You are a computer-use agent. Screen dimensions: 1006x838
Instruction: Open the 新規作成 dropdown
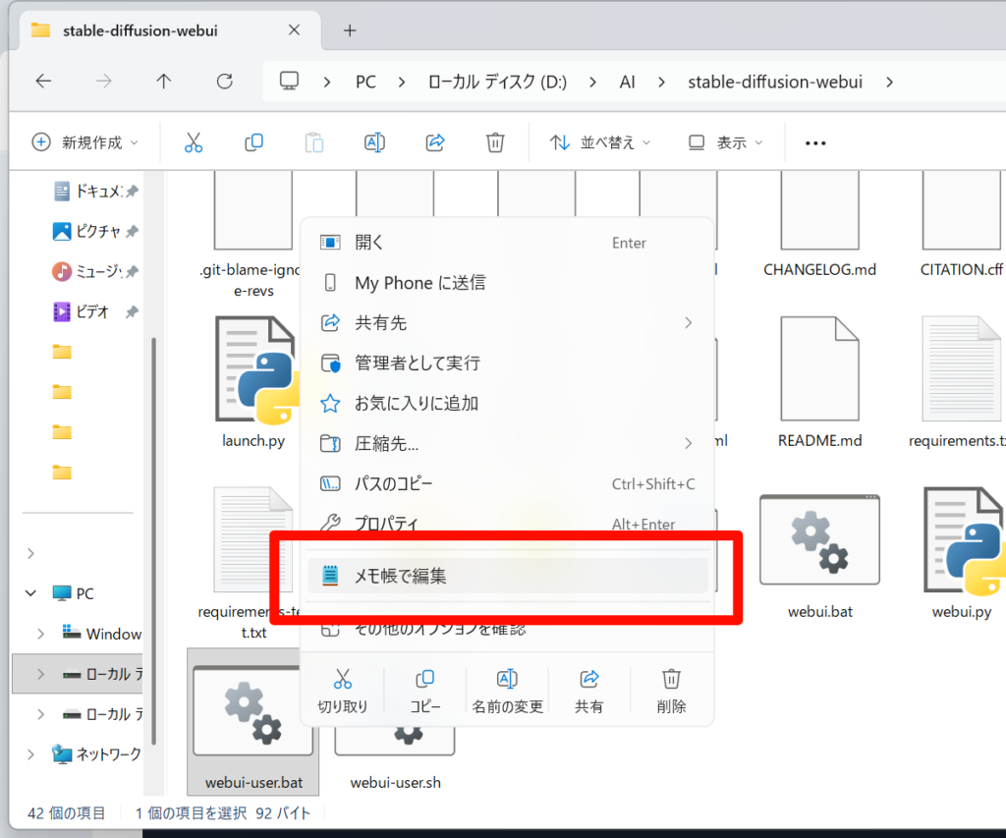tap(85, 142)
